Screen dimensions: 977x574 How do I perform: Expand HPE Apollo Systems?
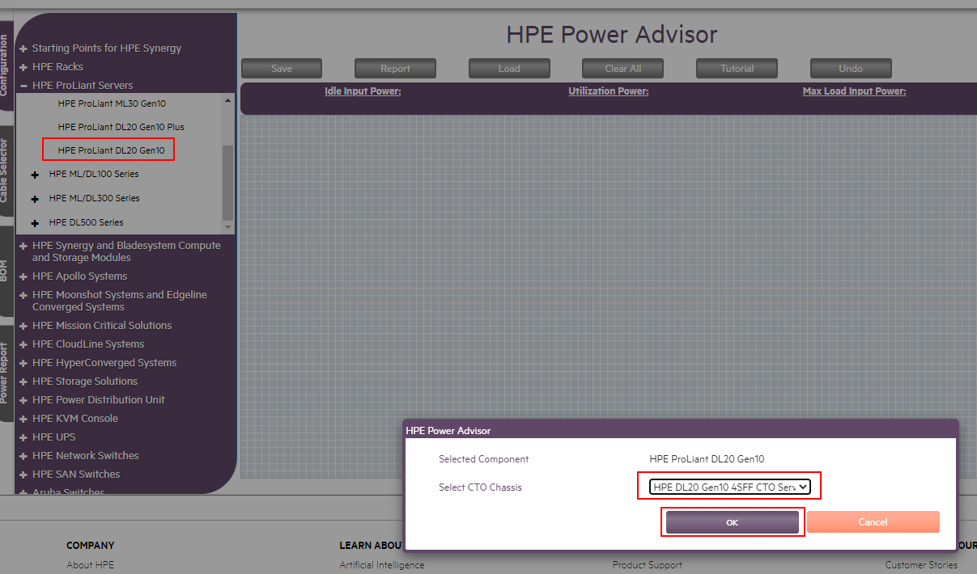coord(23,276)
